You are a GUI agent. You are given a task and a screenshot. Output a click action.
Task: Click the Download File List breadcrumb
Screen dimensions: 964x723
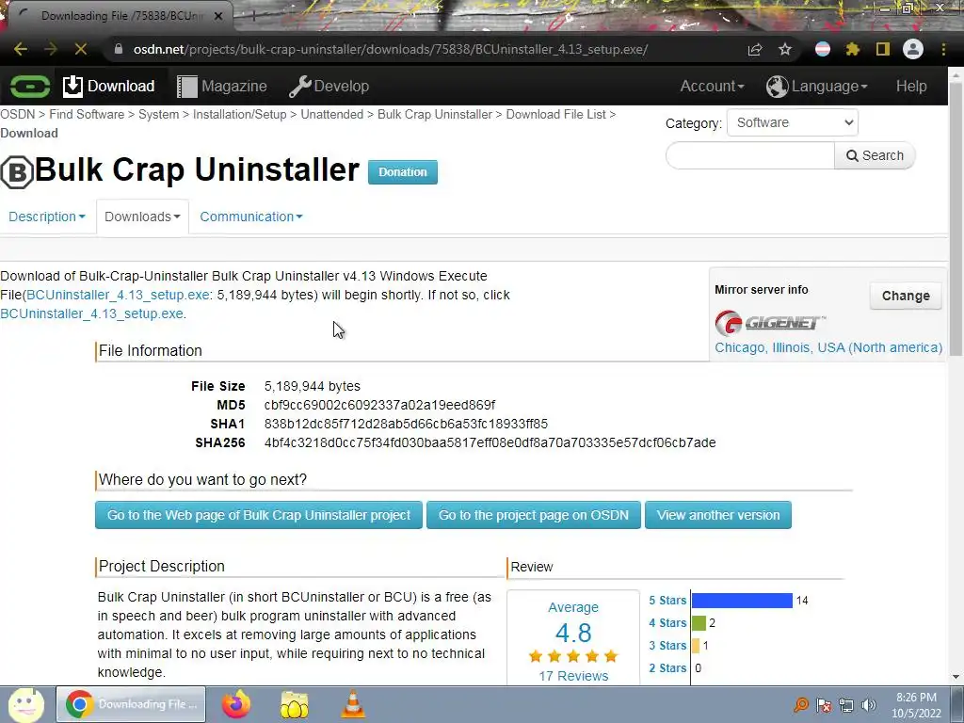[555, 114]
